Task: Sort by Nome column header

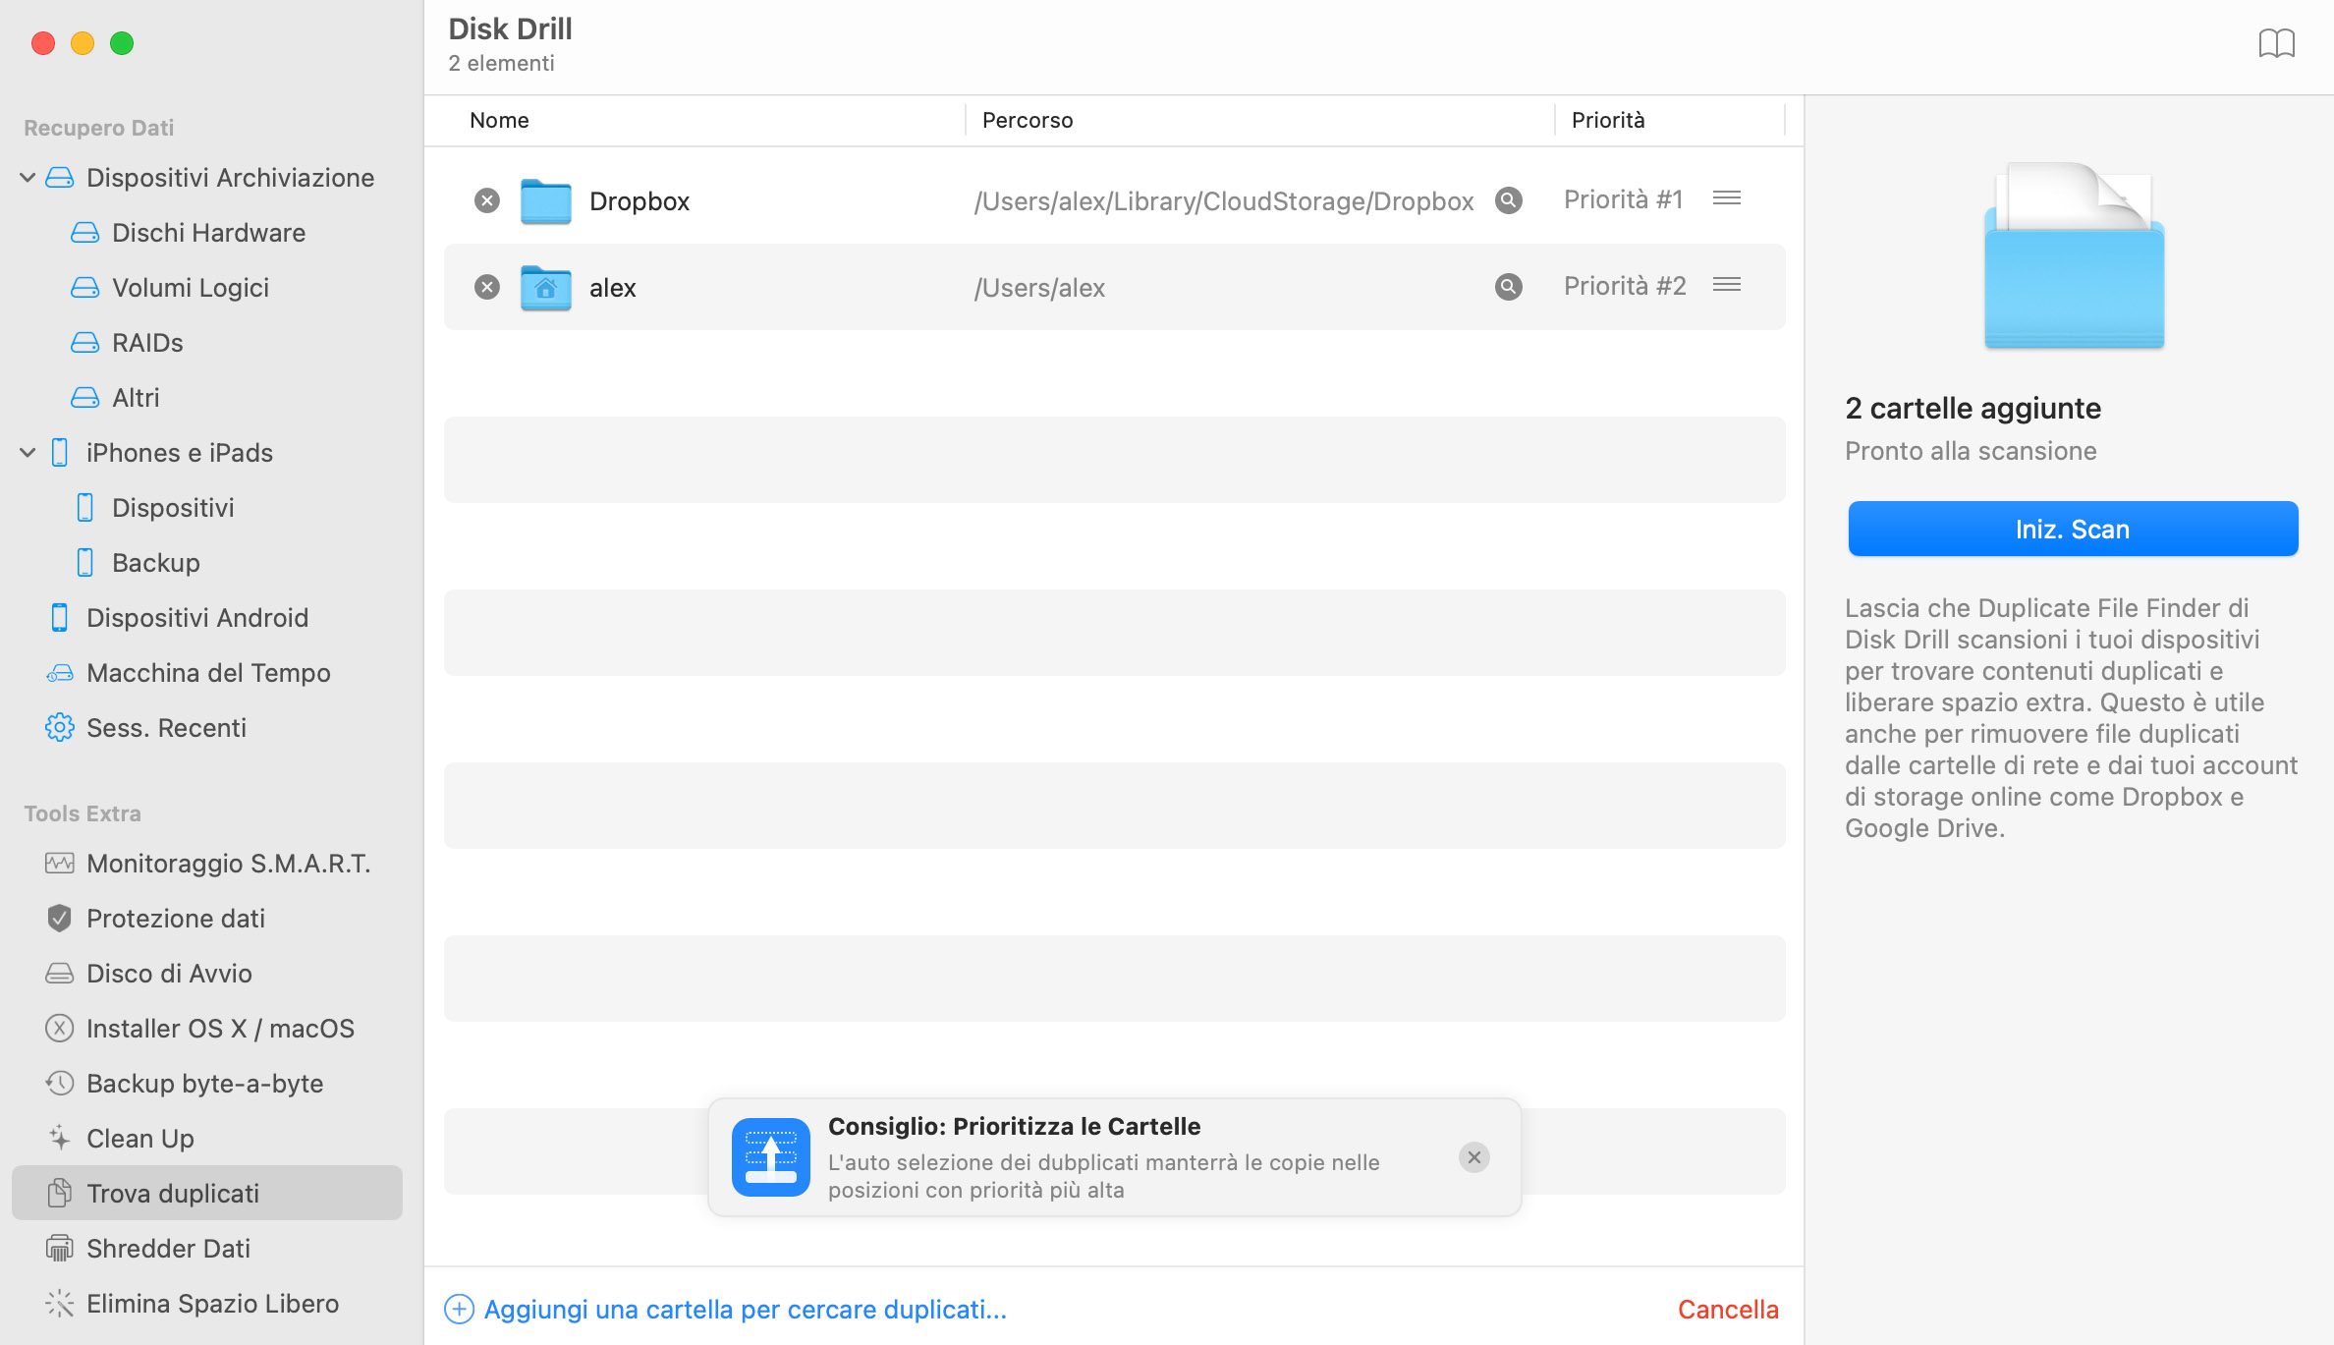Action: 499,120
